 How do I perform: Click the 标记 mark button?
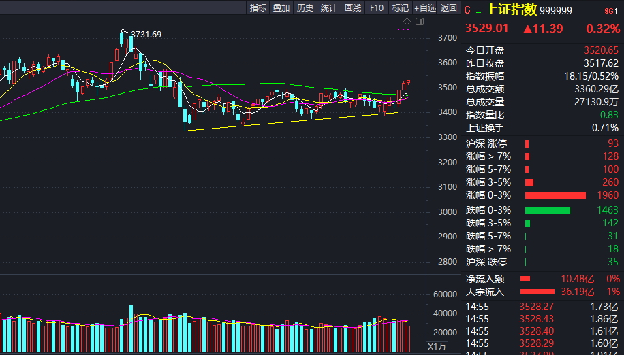[x=400, y=8]
